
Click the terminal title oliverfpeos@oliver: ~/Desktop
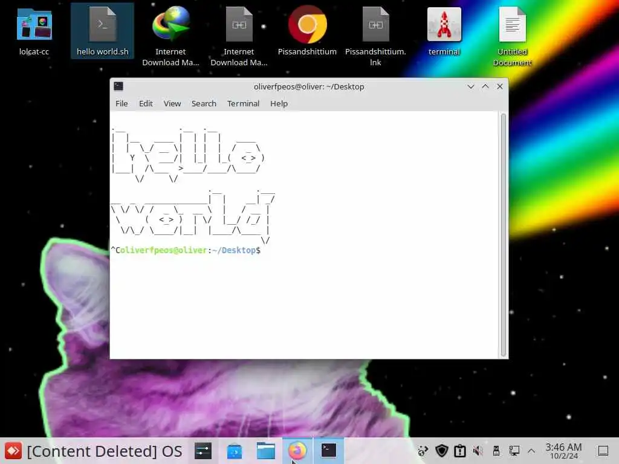pyautogui.click(x=309, y=86)
